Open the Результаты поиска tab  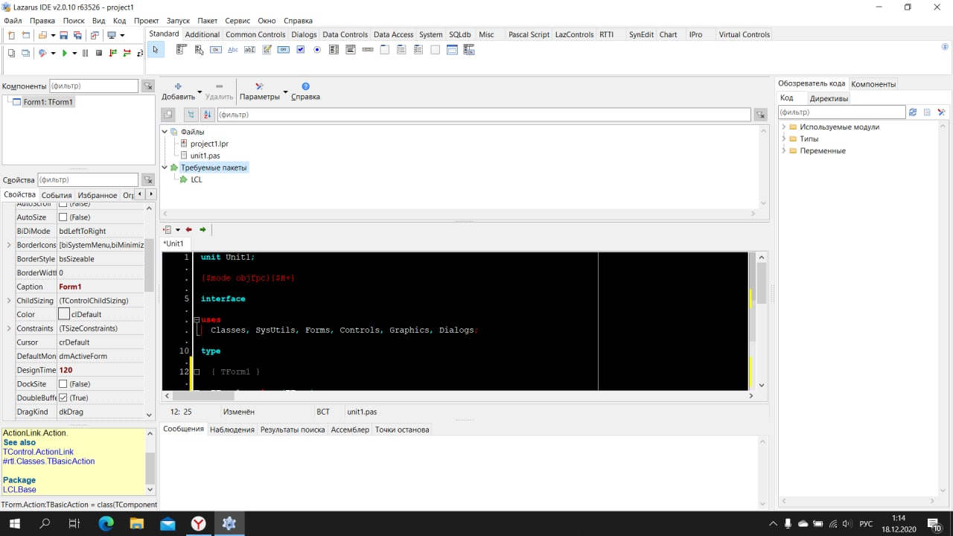(293, 430)
